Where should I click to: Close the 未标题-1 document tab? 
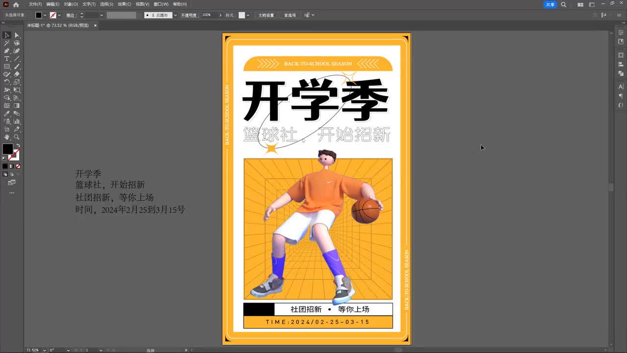click(x=96, y=25)
